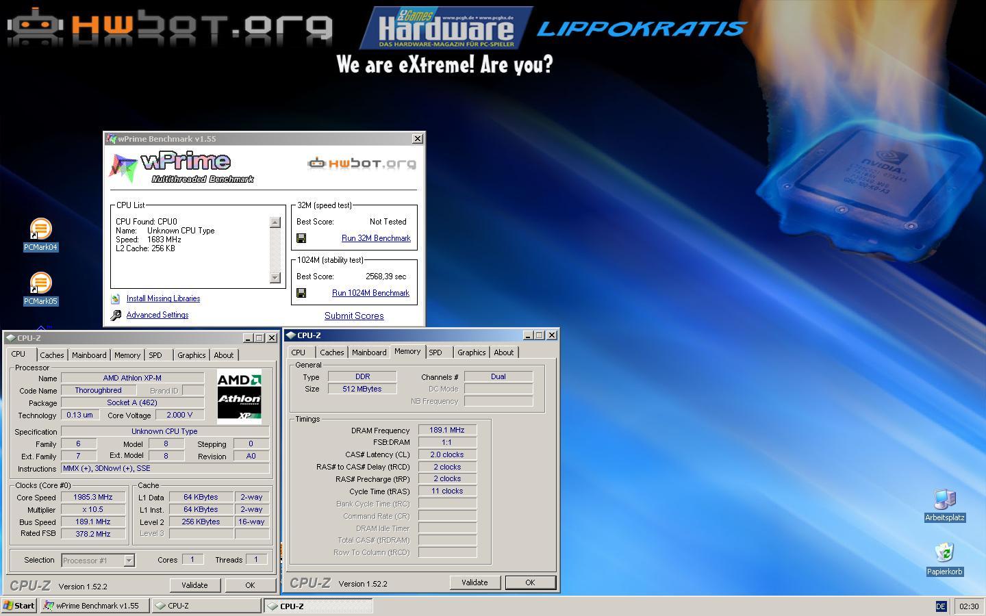
Task: Click the right CPU-Z Memory window title icon
Action: coord(290,335)
